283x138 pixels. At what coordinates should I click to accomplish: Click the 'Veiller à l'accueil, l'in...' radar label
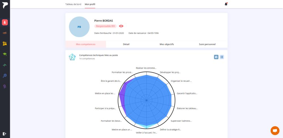point(146,133)
